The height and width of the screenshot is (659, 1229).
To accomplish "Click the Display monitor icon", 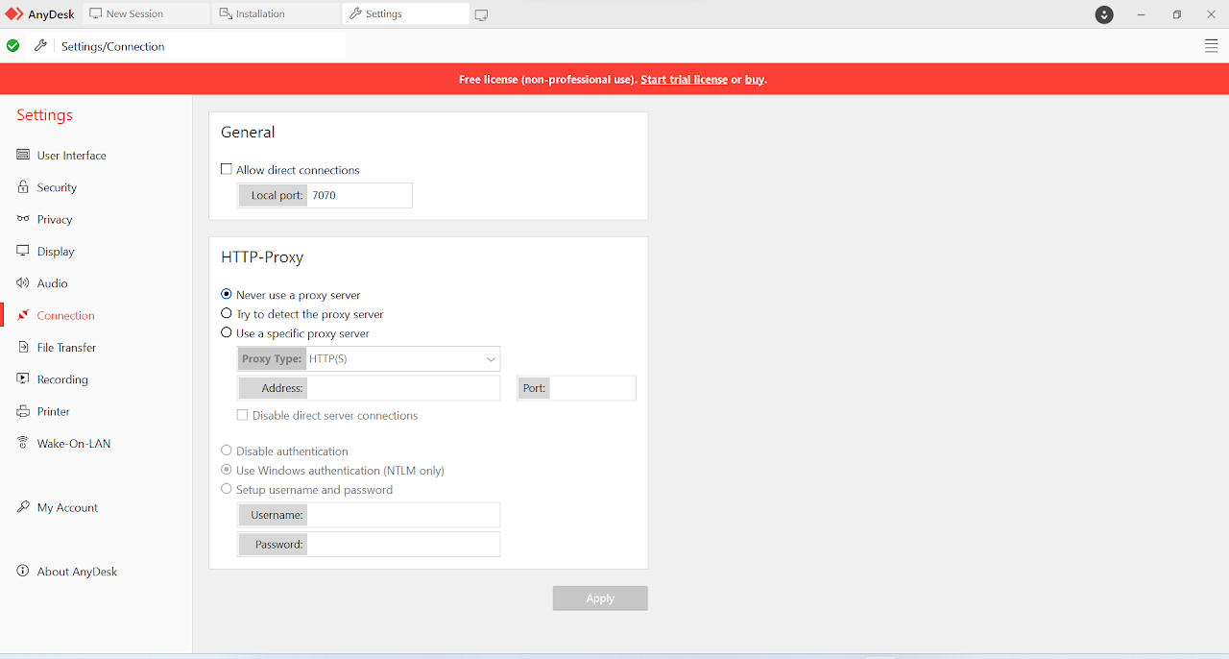I will click(x=23, y=251).
